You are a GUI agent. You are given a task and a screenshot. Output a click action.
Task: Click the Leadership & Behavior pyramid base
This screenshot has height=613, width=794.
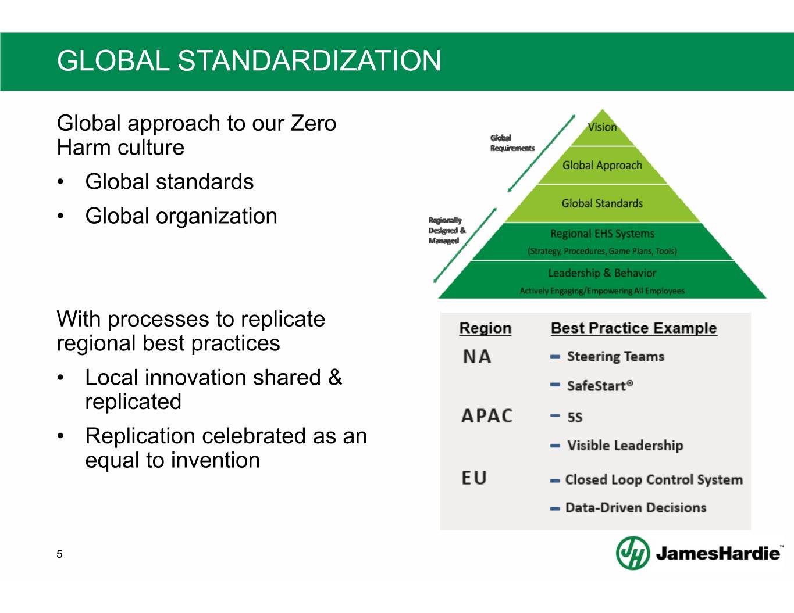point(602,280)
